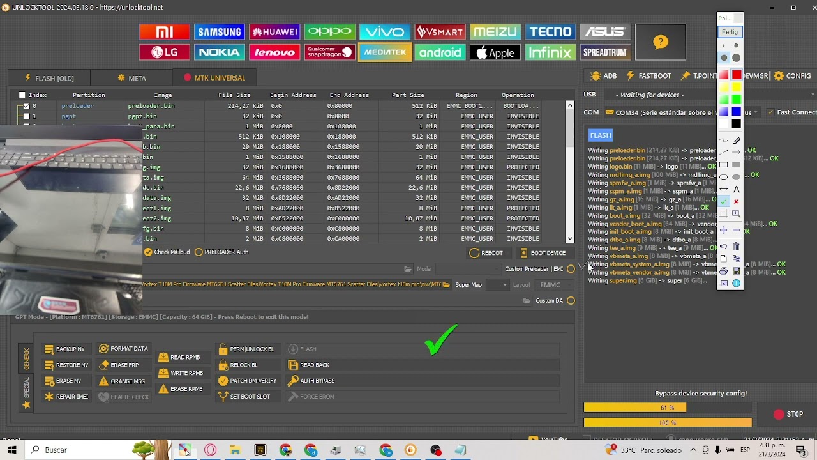Stop the running flash operation
The height and width of the screenshot is (460, 817).
788,414
